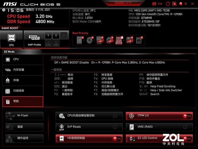This screenshot has width=198, height=149.
Task: Close BIOS with the X icon
Action: [192, 4]
